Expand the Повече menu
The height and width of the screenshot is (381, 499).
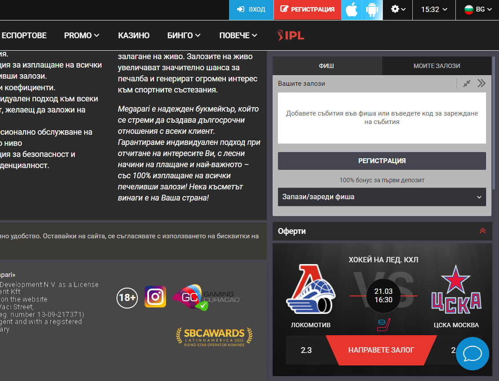point(238,35)
